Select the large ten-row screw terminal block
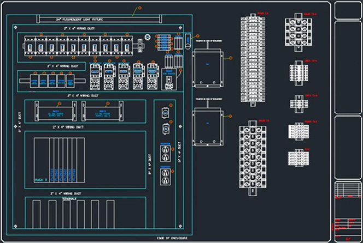This screenshot has width=363, height=243. 253,158
